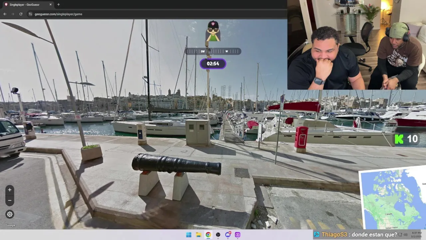Viewport: 426px width, 240px height.
Task: Open site info icon beside the URL
Action: [30, 14]
